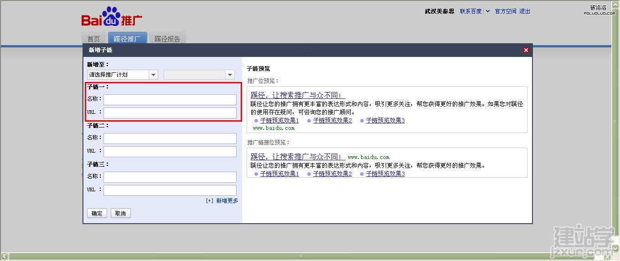Image resolution: width=620 pixels, height=261 pixels.
Task: Open the 官方空间 link
Action: (506, 11)
